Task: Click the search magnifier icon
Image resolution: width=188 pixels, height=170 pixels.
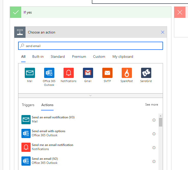Action: 22,46
